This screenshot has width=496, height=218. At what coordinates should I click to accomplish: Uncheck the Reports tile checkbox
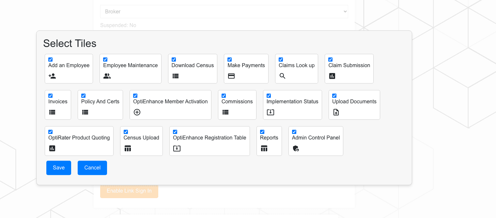tap(262, 132)
